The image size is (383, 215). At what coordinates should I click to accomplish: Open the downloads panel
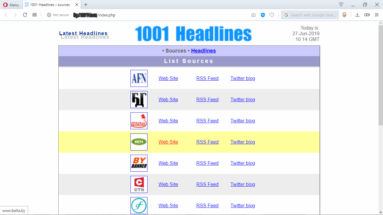tap(357, 15)
